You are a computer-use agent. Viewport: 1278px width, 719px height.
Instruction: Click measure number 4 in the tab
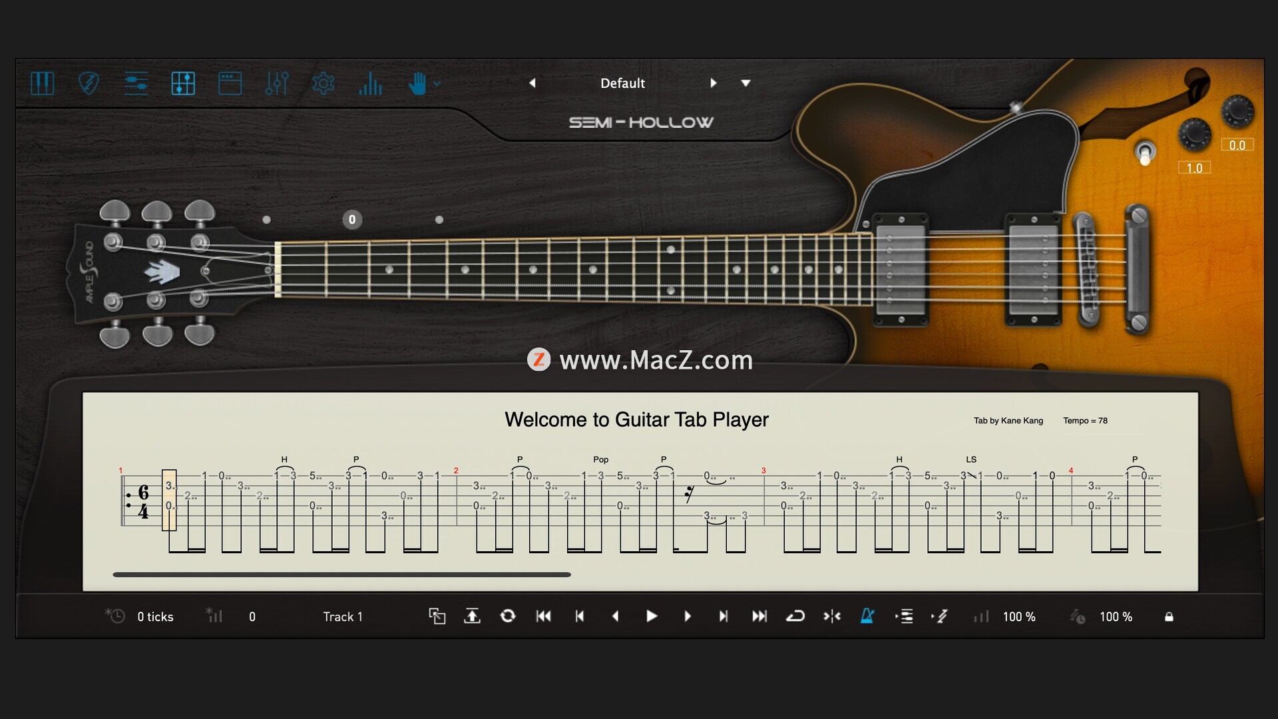tap(1071, 471)
